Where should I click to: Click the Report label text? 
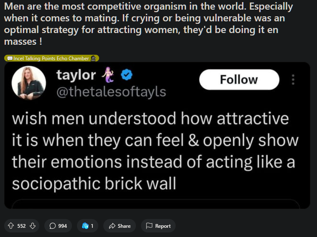(x=163, y=226)
